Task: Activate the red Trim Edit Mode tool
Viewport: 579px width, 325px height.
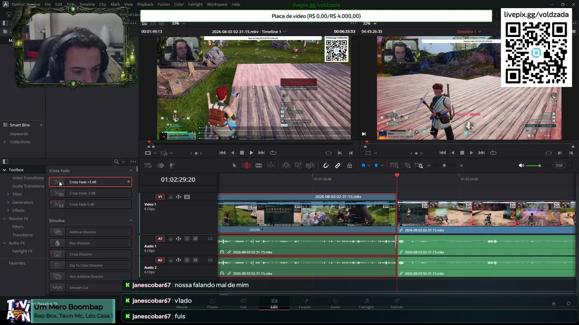Action: pyautogui.click(x=247, y=166)
